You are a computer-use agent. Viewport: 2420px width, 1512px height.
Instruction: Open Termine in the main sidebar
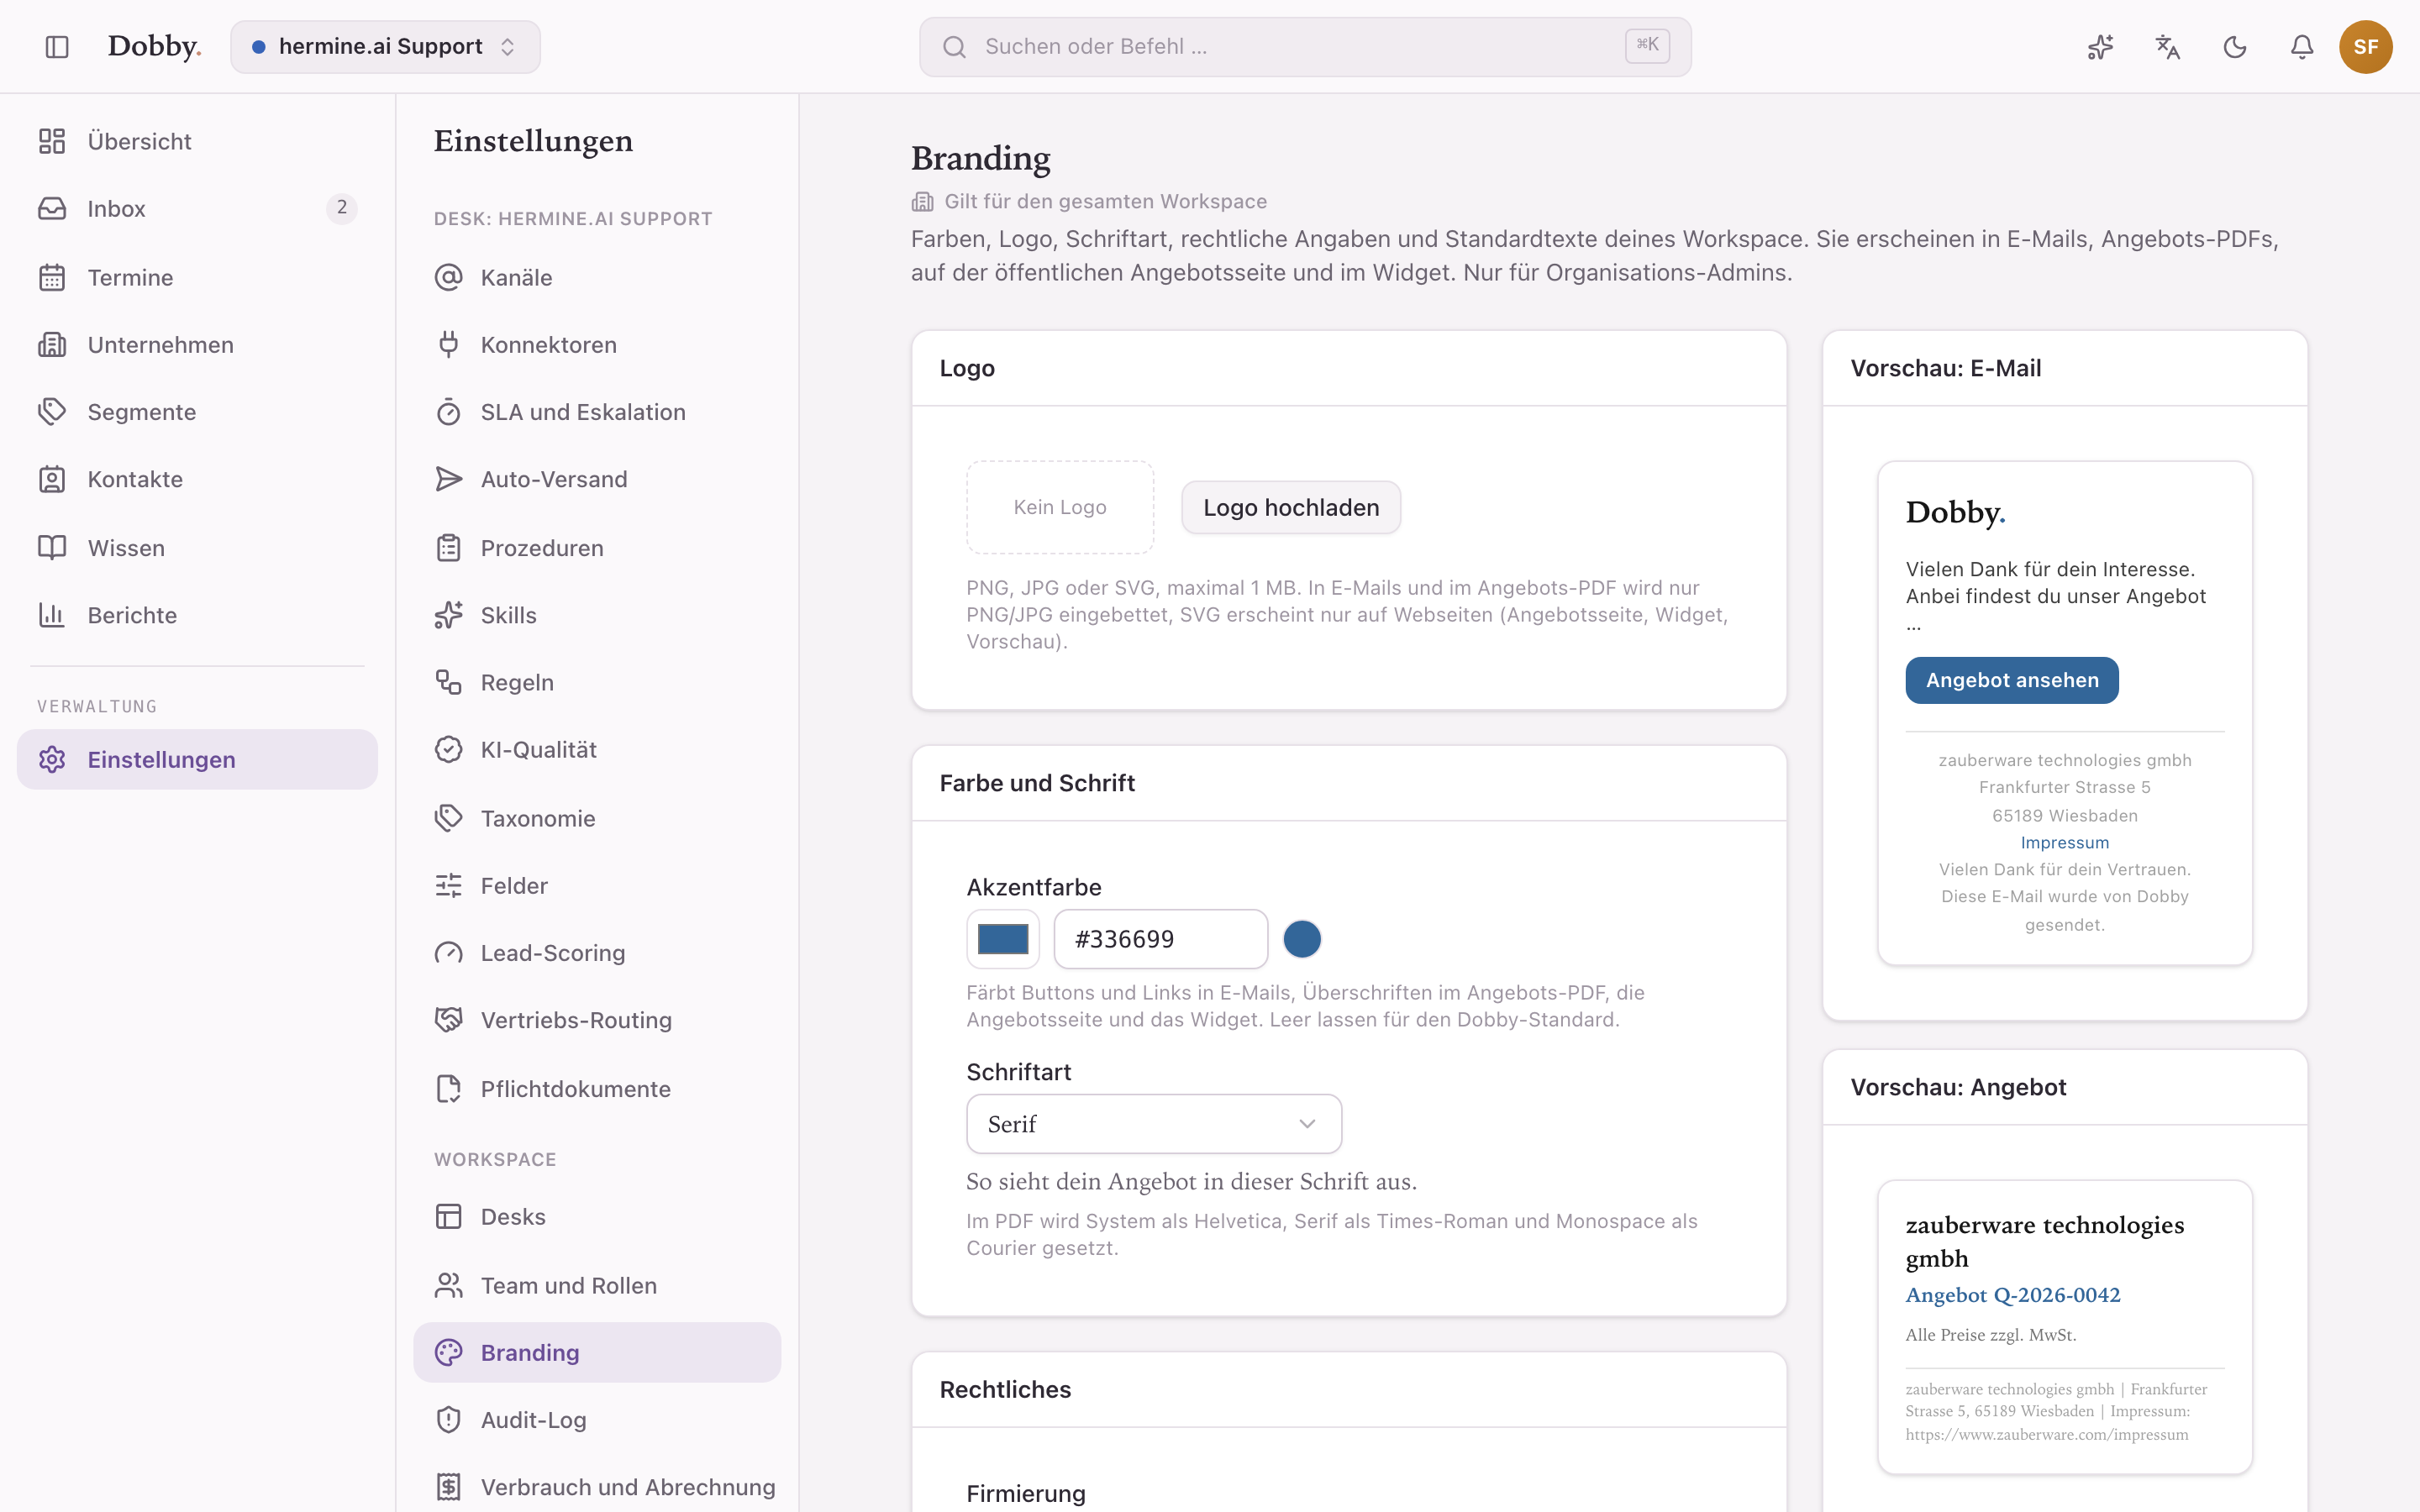coord(197,277)
